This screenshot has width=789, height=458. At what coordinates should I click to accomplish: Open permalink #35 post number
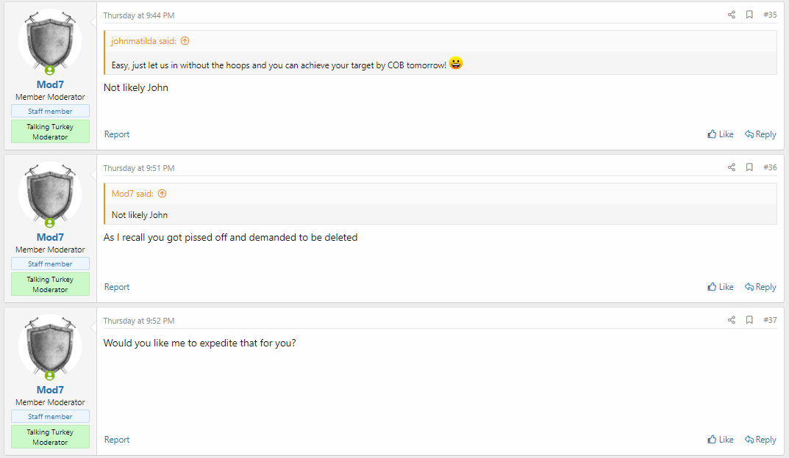tap(770, 15)
